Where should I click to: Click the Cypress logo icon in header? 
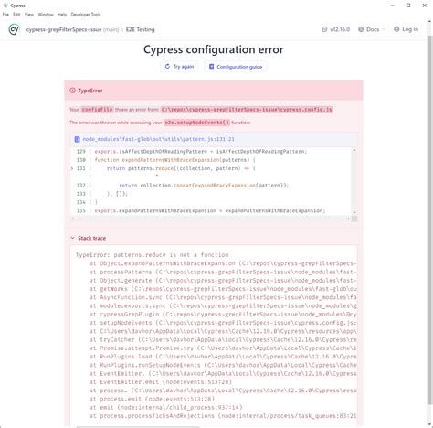(x=14, y=29)
